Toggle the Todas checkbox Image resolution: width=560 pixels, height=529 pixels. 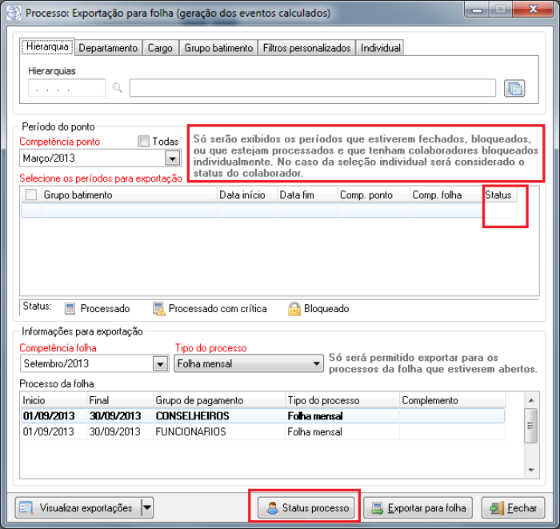click(144, 142)
